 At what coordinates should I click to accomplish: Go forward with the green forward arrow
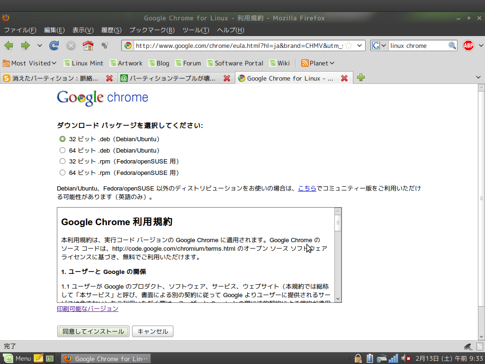tap(26, 46)
